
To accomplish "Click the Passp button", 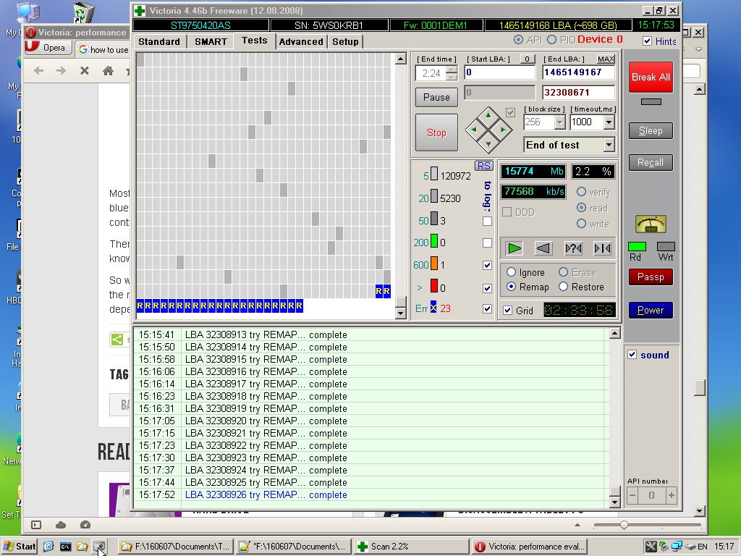I will [651, 277].
